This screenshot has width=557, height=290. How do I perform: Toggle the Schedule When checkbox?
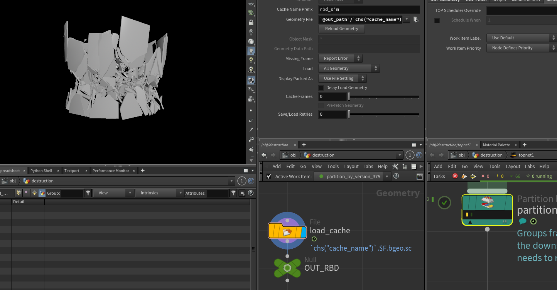(437, 20)
